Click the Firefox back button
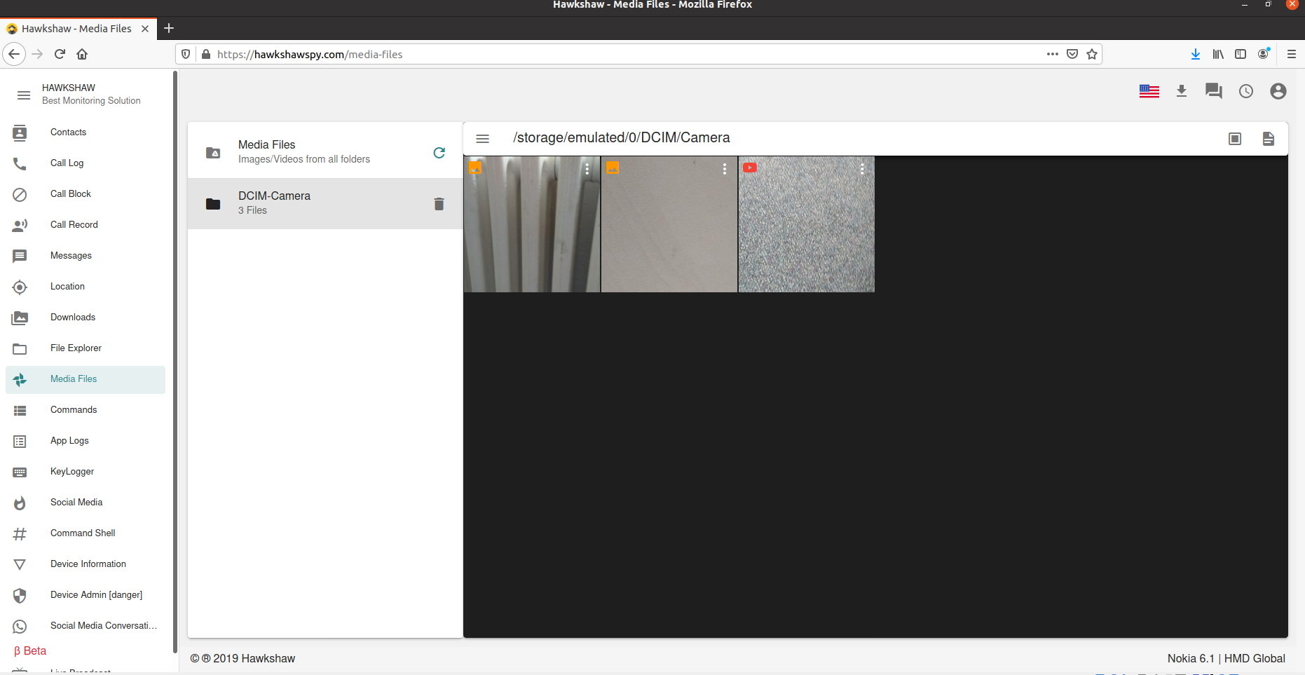 [x=14, y=54]
